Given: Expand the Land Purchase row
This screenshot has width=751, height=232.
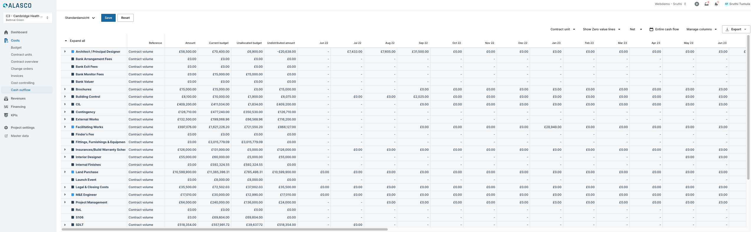Looking at the screenshot, I should click(65, 172).
